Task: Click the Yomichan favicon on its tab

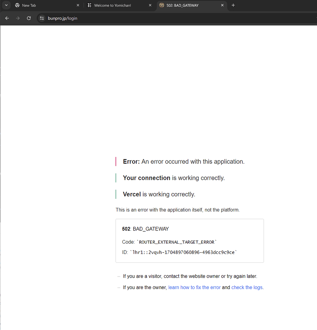Action: pyautogui.click(x=89, y=5)
